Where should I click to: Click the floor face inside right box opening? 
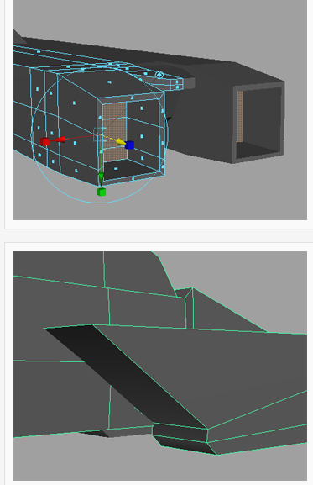(x=258, y=149)
